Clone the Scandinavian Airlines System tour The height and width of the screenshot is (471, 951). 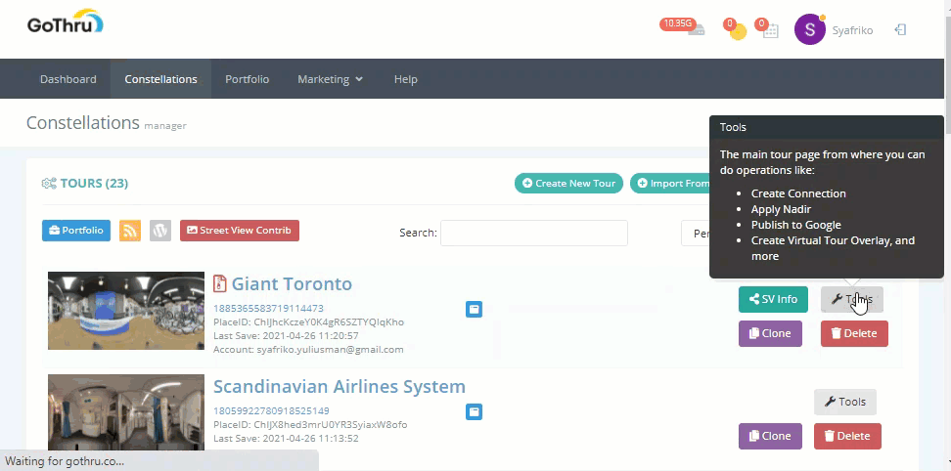[770, 436]
